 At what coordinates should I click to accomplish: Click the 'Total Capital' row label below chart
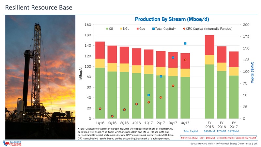[x=191, y=131]
